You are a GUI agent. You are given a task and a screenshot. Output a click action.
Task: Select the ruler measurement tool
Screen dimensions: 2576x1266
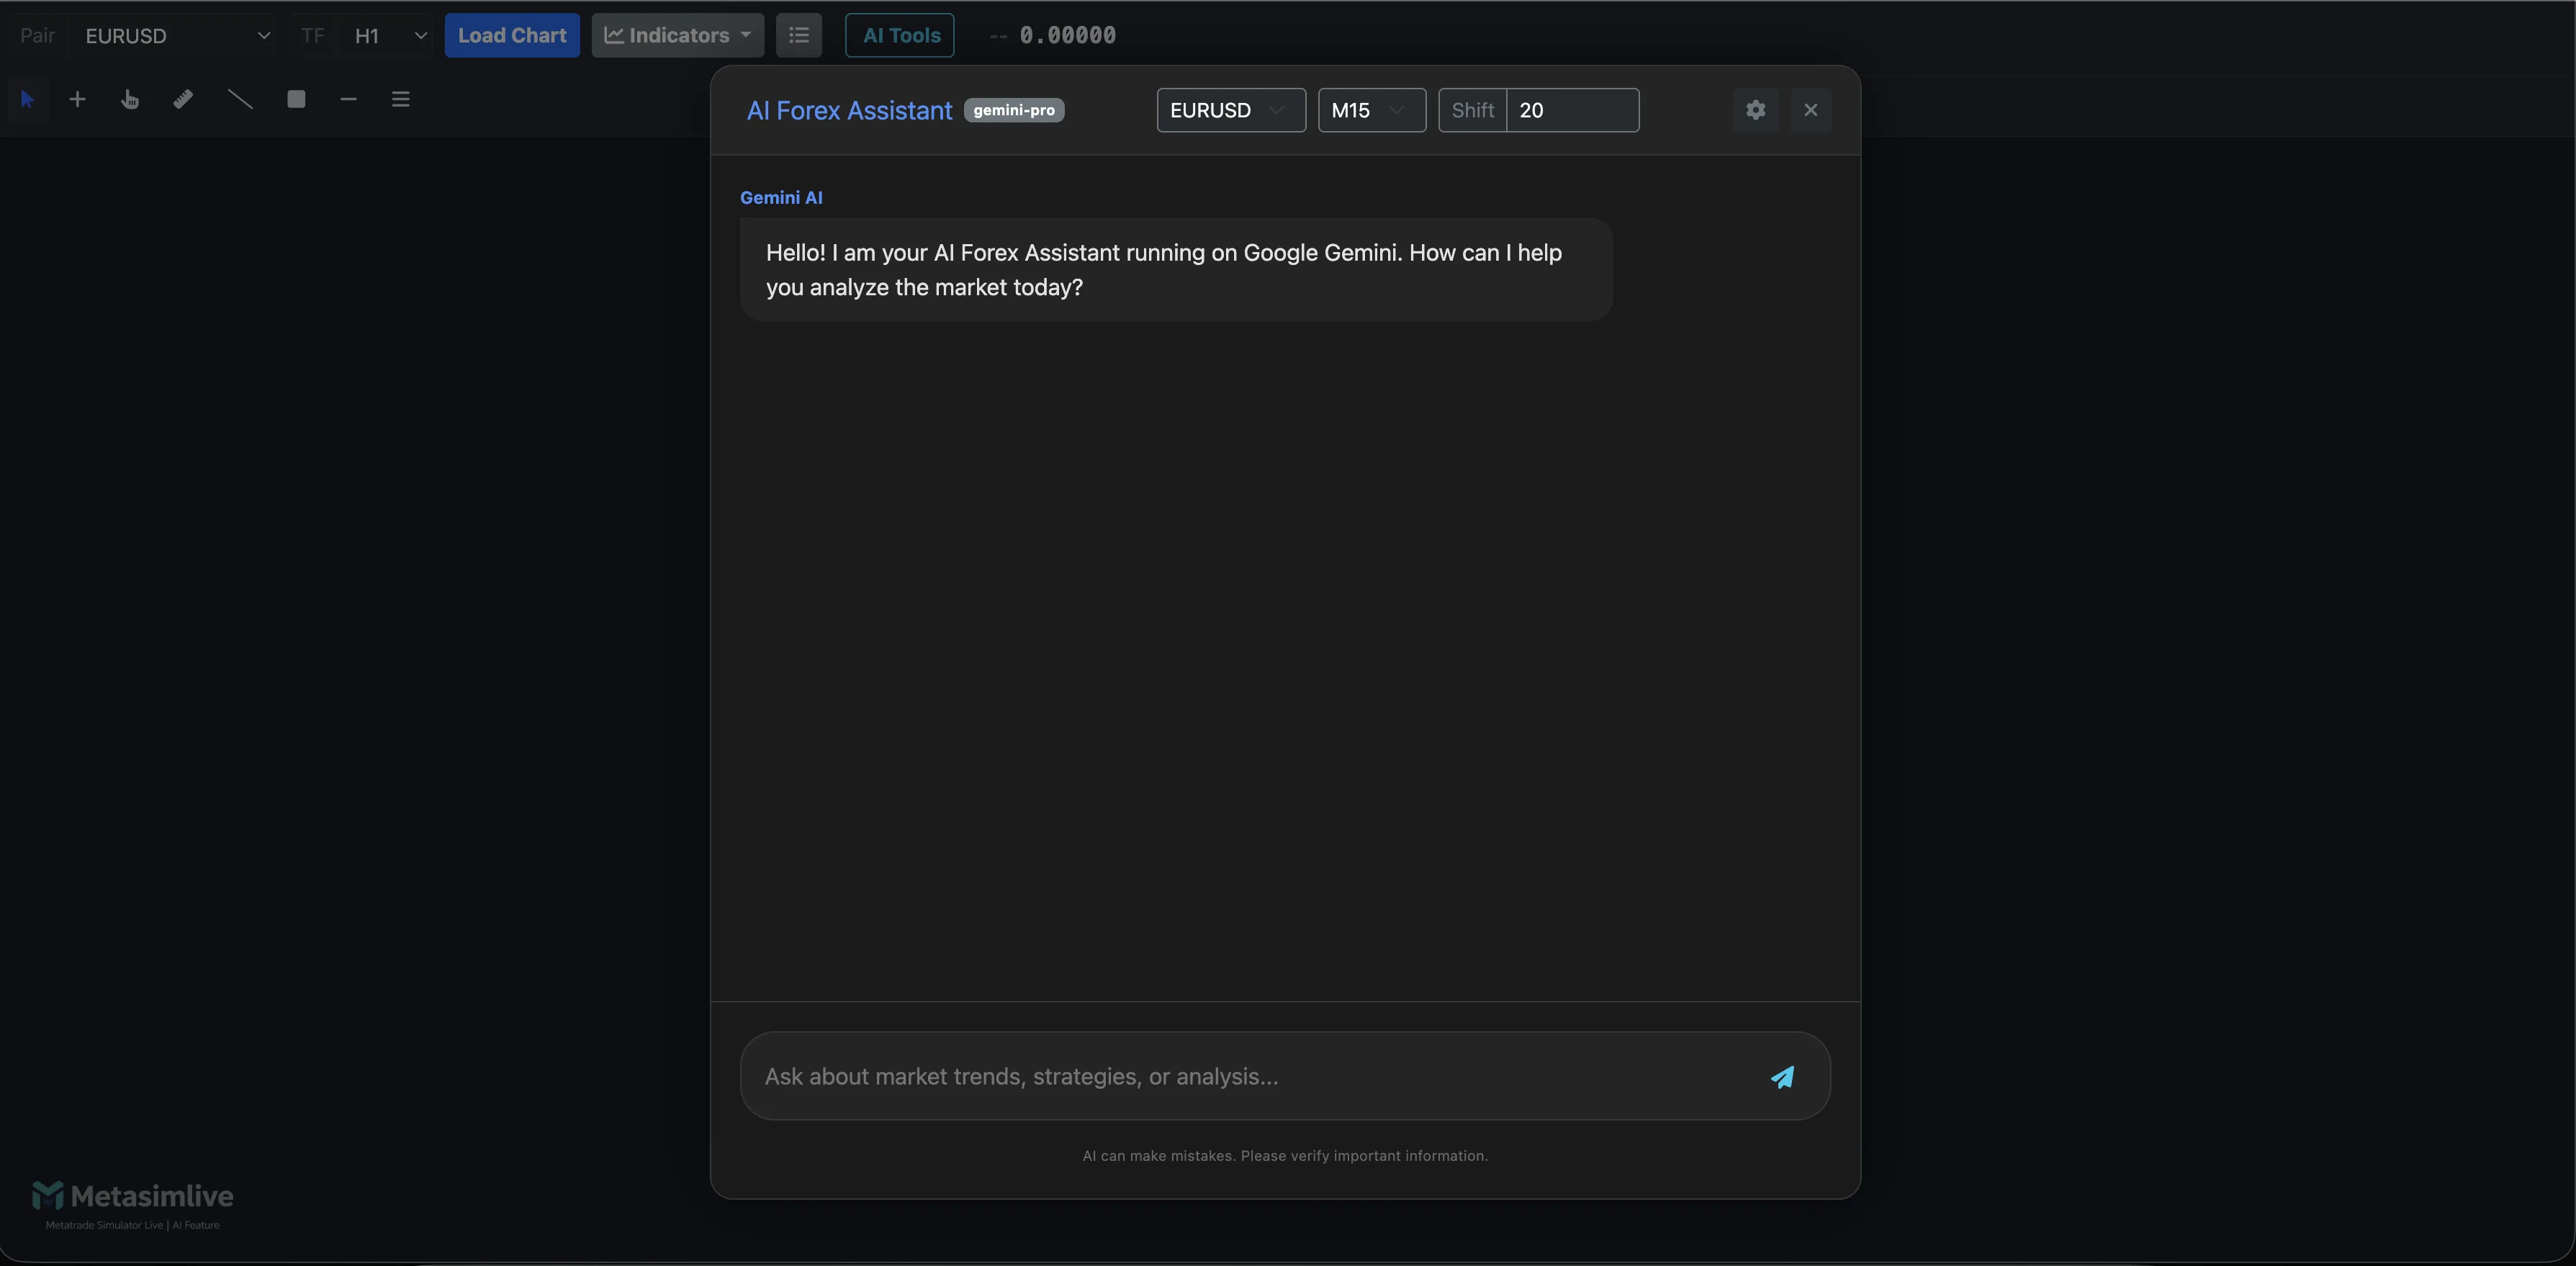tap(184, 99)
